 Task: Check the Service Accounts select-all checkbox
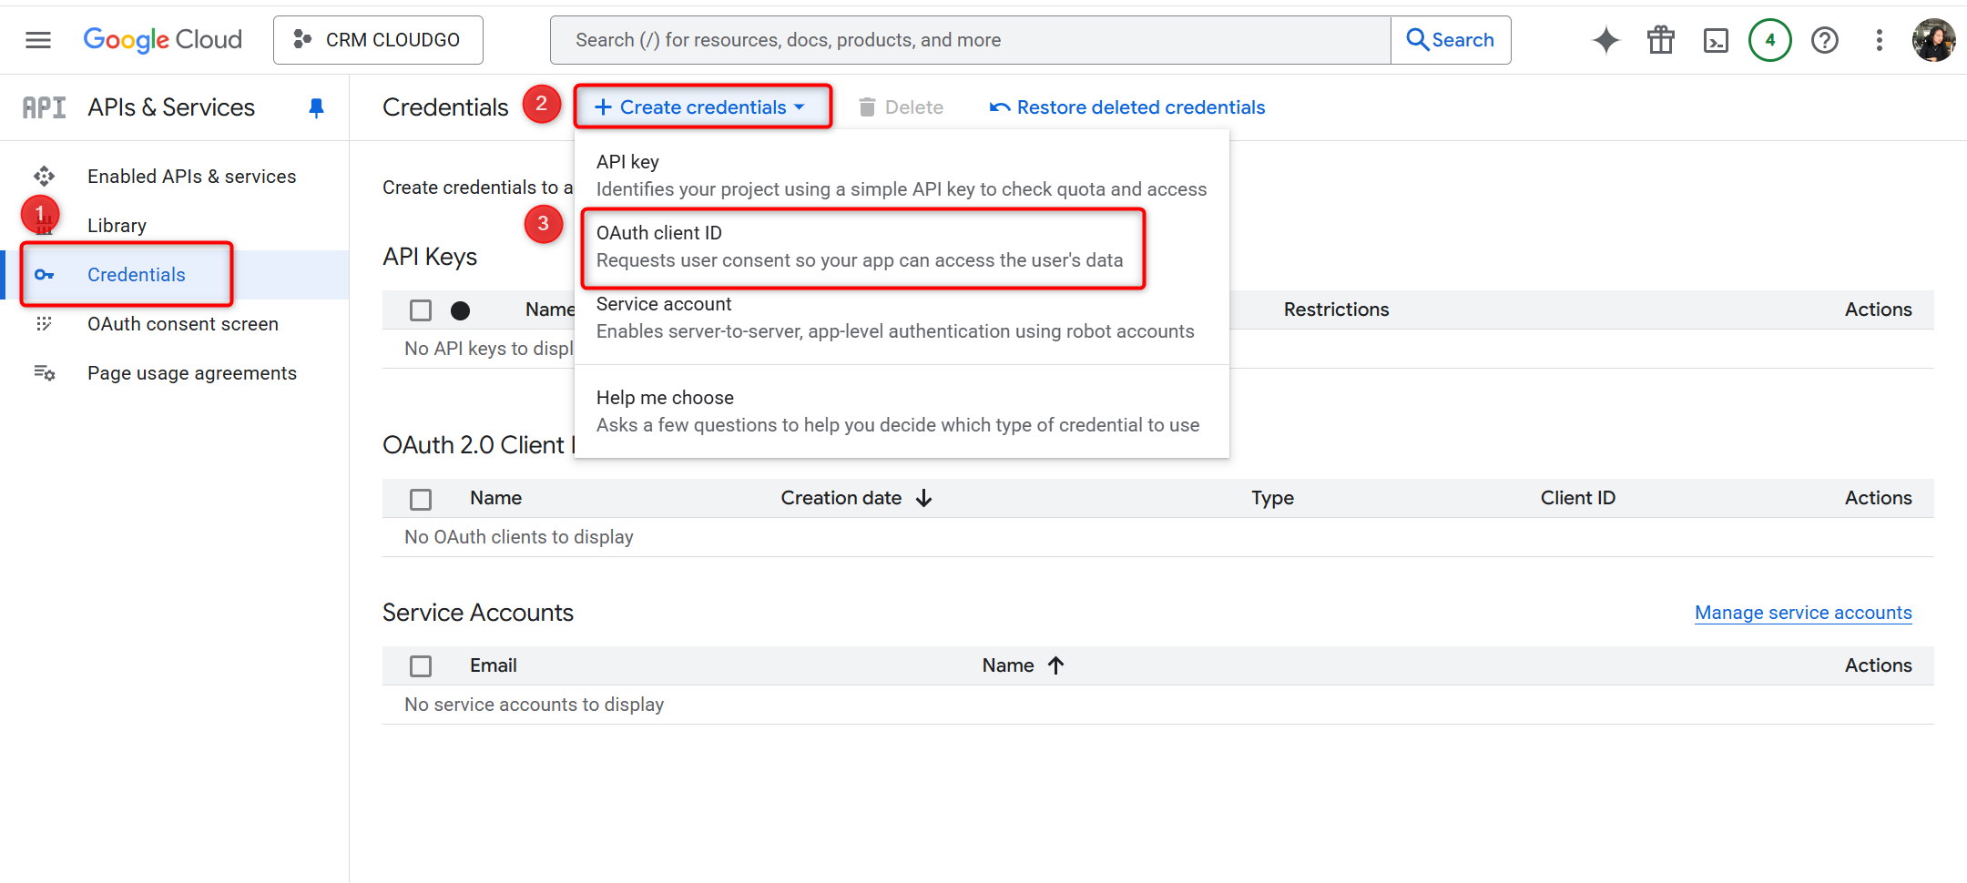click(420, 665)
